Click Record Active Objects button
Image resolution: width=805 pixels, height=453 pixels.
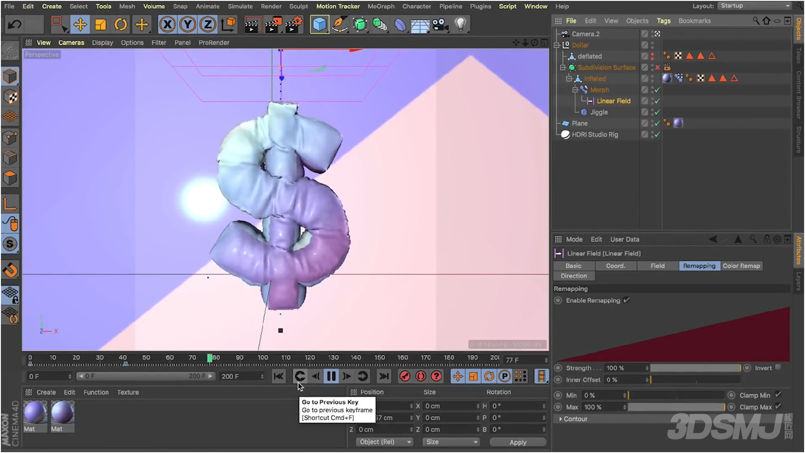[x=405, y=376]
